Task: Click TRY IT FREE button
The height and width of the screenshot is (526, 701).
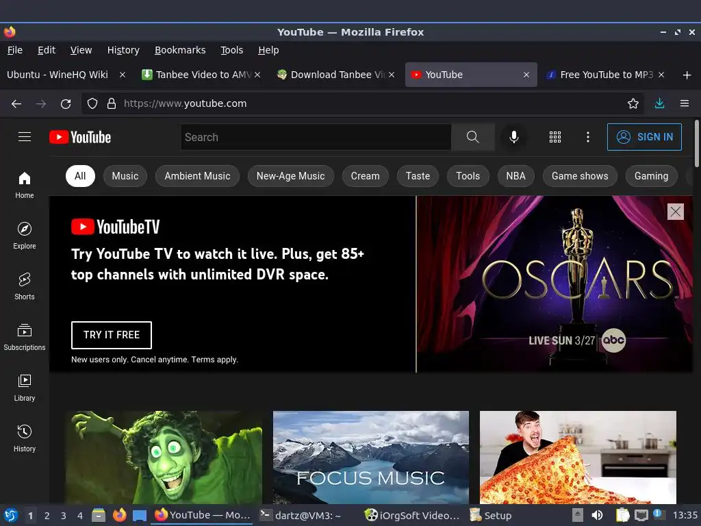Action: point(112,335)
